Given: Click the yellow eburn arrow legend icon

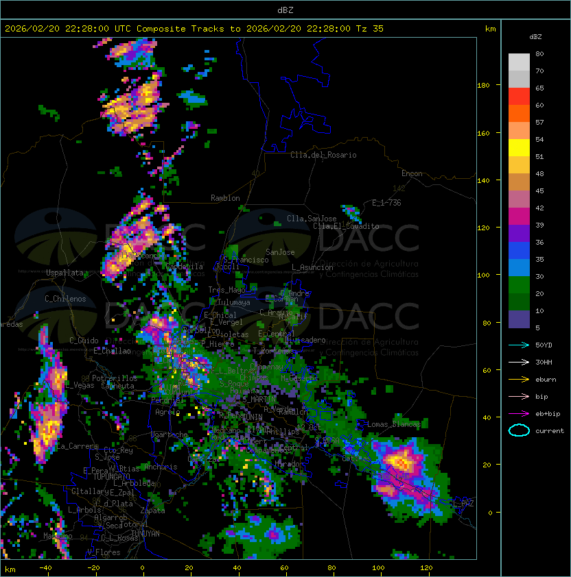Looking at the screenshot, I should tap(519, 380).
